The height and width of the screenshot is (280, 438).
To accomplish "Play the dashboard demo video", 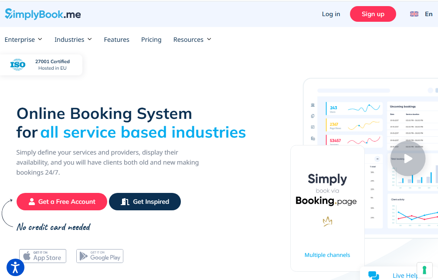I will point(407,159).
